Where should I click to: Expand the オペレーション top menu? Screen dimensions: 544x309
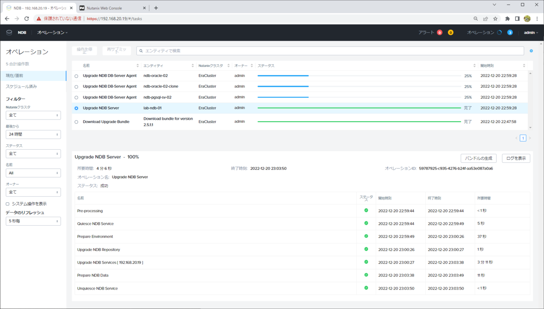click(53, 33)
